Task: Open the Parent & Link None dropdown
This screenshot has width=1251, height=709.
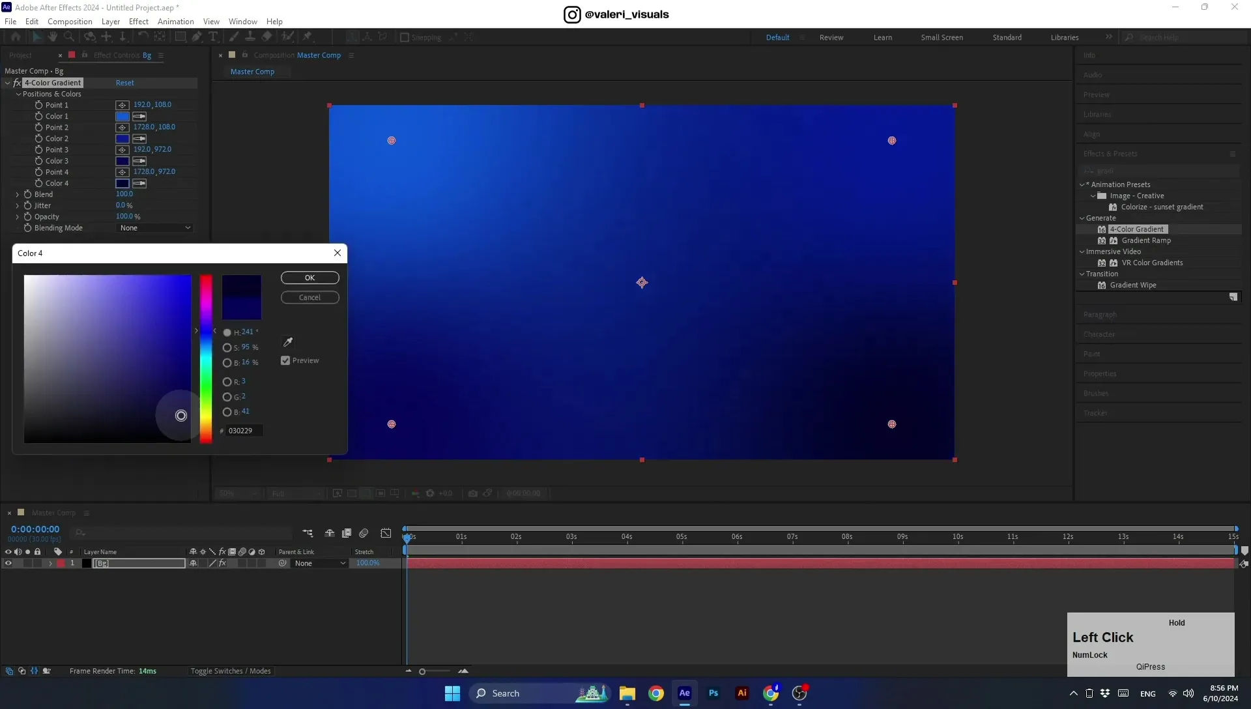Action: tap(320, 564)
